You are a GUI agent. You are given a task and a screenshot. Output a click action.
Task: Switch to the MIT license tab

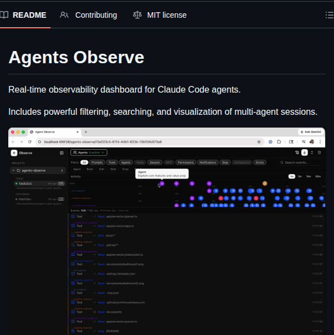point(160,15)
